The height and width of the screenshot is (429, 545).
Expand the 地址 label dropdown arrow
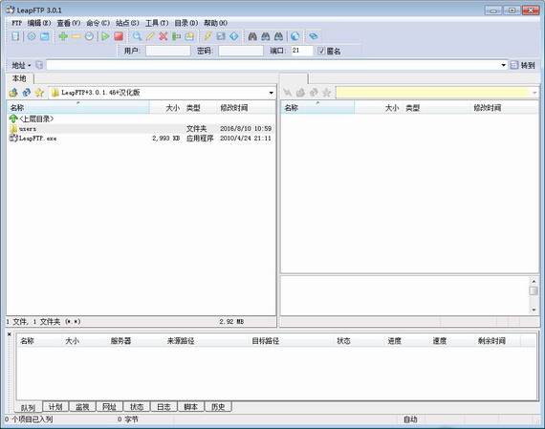pyautogui.click(x=30, y=65)
